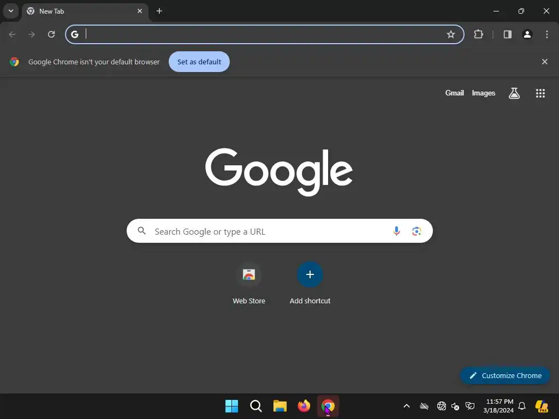
Task: Open Gmail link
Action: pyautogui.click(x=454, y=93)
